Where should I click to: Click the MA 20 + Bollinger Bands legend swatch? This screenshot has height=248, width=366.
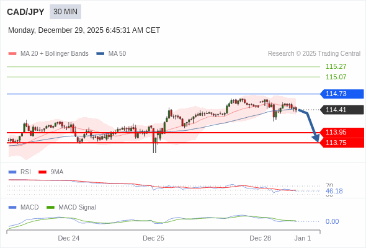point(12,54)
